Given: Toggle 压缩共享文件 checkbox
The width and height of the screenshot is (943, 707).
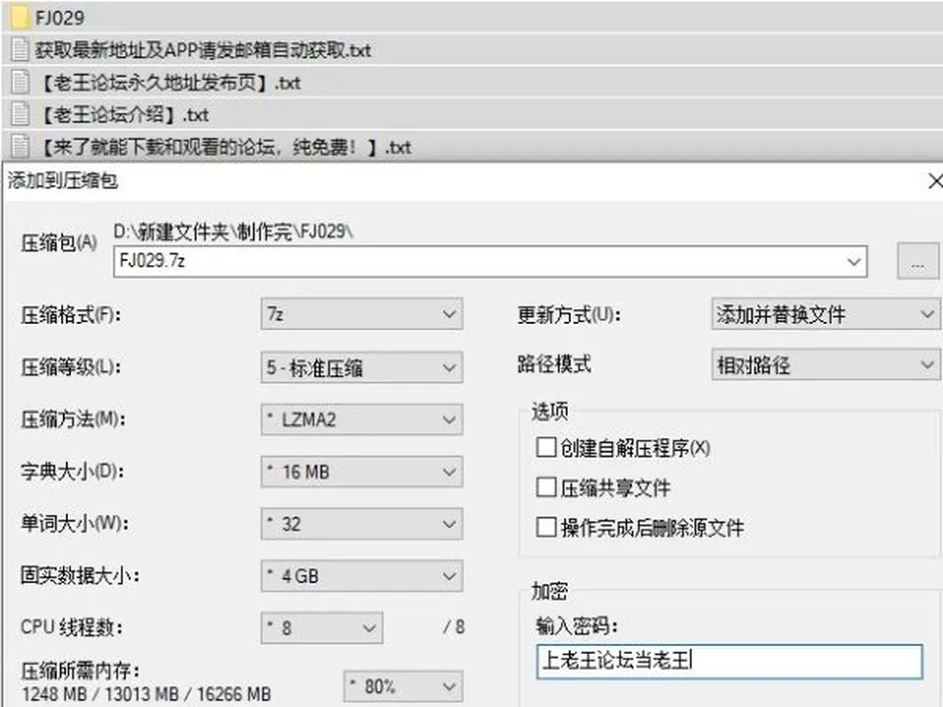Looking at the screenshot, I should click(x=545, y=487).
